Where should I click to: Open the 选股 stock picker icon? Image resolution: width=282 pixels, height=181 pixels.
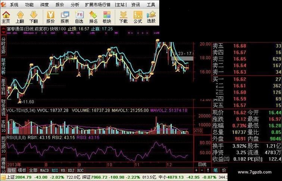151,17
